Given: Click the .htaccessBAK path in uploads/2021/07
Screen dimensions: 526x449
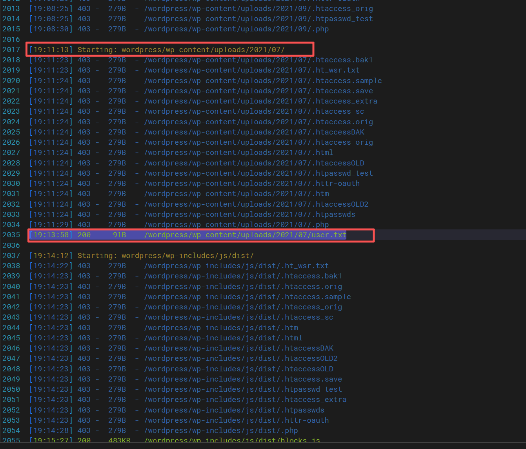Looking at the screenshot, I should [254, 132].
